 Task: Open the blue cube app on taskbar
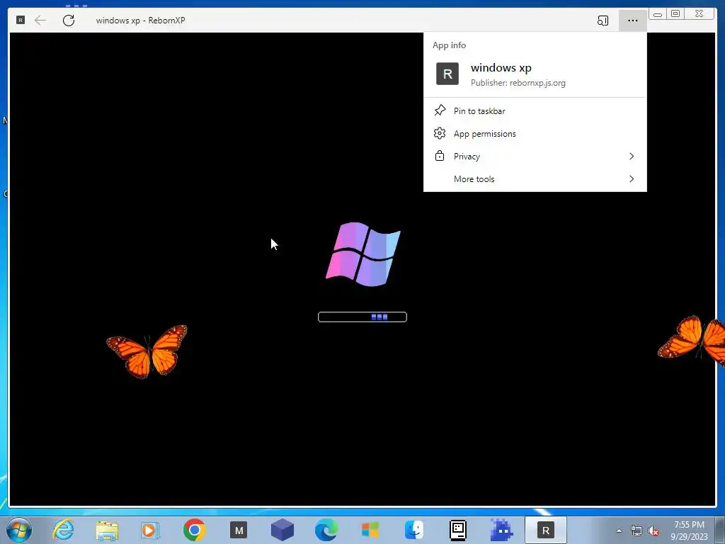click(282, 530)
